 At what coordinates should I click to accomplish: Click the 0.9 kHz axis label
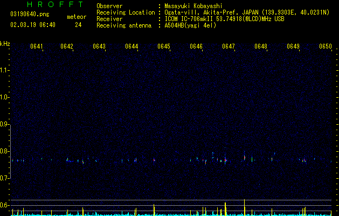click(x=5, y=124)
